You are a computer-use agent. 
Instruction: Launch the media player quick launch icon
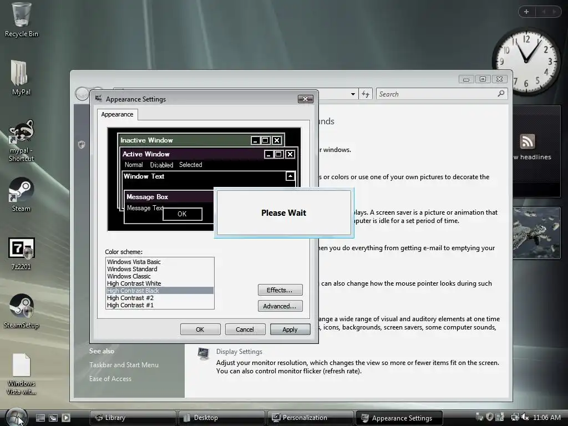[x=66, y=418]
